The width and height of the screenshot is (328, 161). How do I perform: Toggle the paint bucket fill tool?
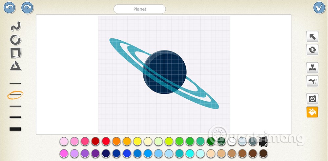click(x=312, y=112)
